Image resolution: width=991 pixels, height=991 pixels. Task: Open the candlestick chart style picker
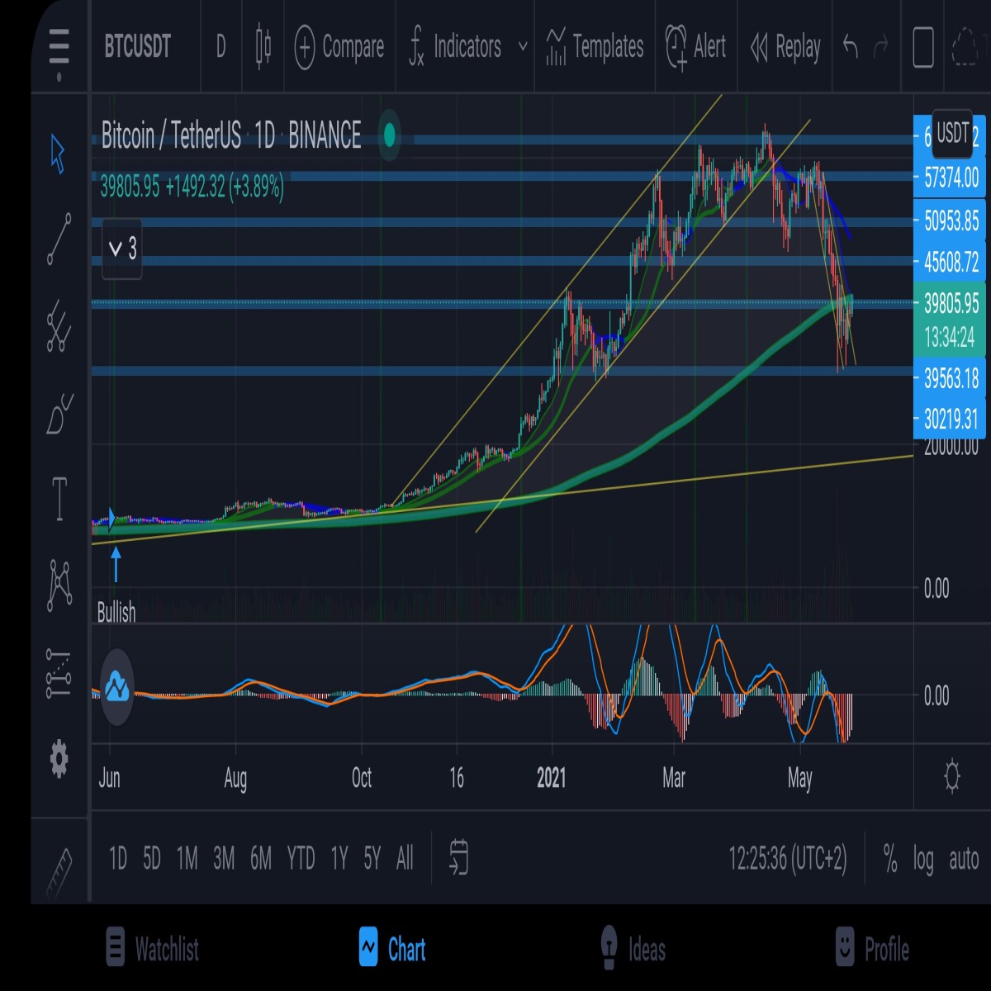tap(263, 46)
